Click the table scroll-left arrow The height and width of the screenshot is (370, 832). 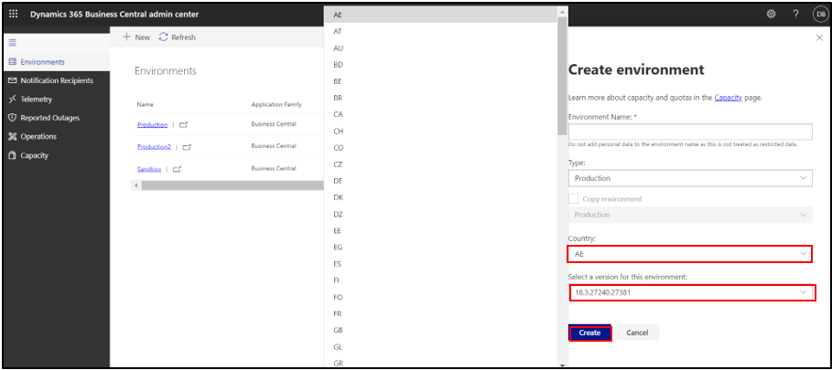coord(136,185)
